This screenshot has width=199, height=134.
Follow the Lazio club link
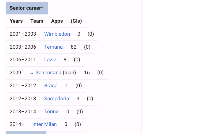pyautogui.click(x=50, y=60)
